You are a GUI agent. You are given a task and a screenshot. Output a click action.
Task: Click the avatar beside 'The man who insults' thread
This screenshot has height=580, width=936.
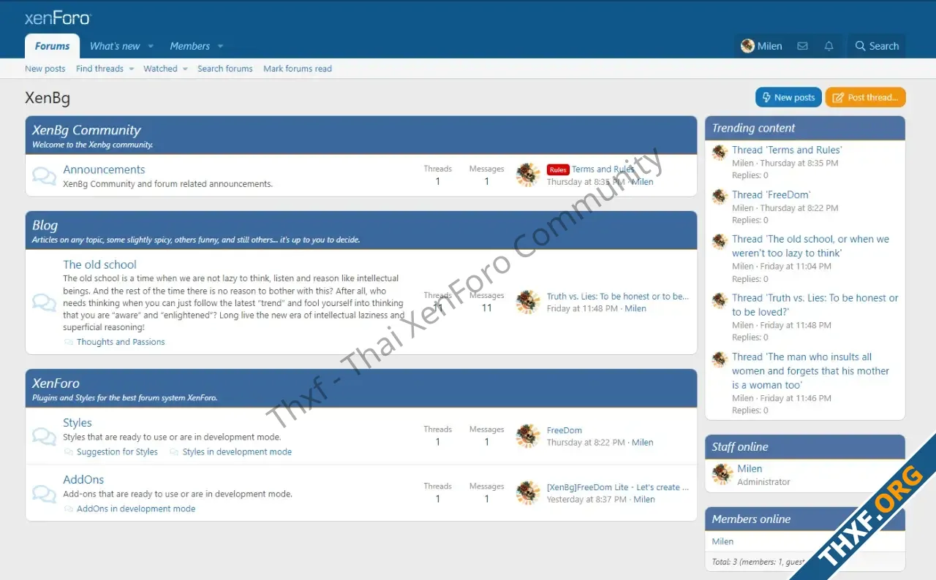720,359
